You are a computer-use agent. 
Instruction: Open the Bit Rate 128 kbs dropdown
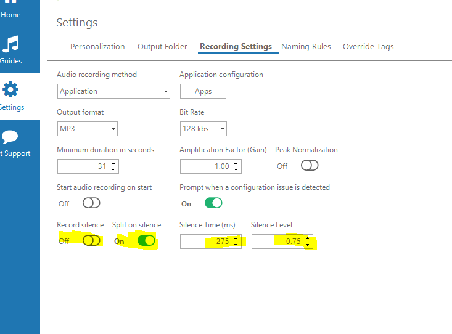[203, 129]
